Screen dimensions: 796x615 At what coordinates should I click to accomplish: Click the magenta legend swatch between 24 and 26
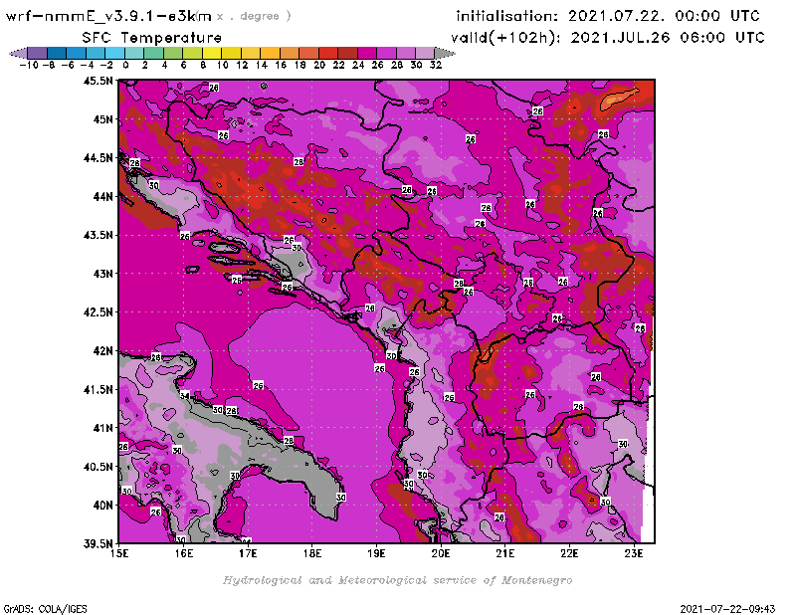[367, 53]
